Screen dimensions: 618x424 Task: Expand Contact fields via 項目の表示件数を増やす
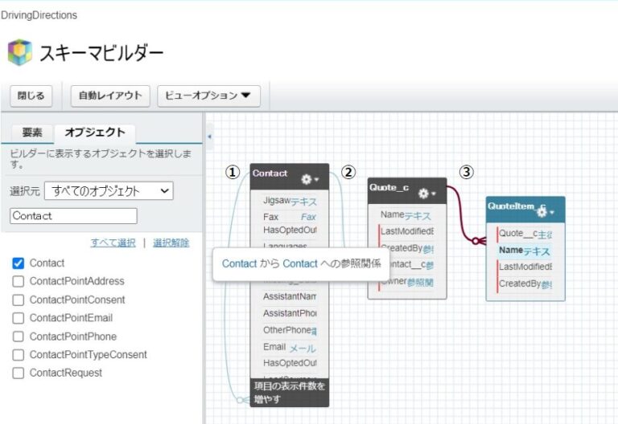[289, 392]
